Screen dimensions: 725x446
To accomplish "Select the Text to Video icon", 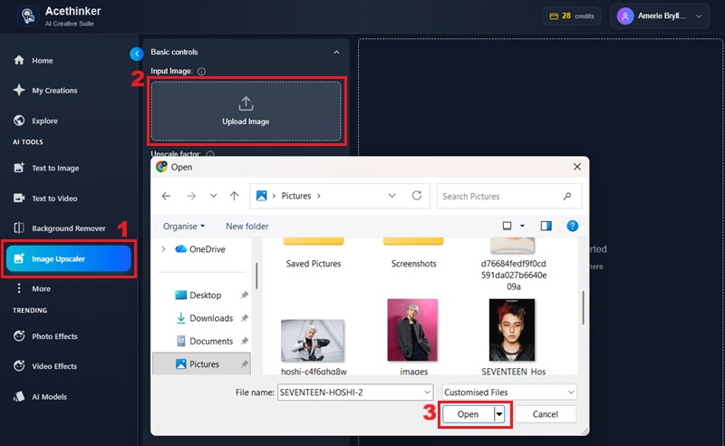I will pos(19,198).
